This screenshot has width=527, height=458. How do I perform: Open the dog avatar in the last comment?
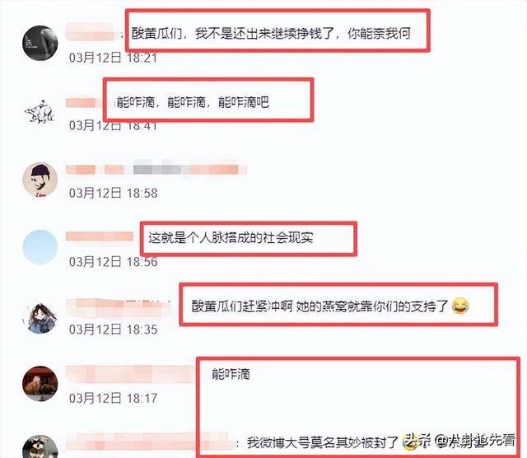[x=40, y=446]
